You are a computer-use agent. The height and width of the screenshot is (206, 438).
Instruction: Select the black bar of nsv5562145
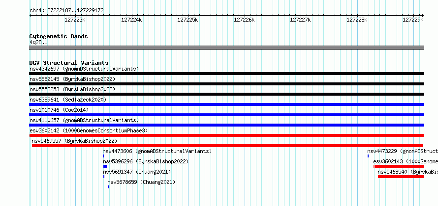click(226, 84)
